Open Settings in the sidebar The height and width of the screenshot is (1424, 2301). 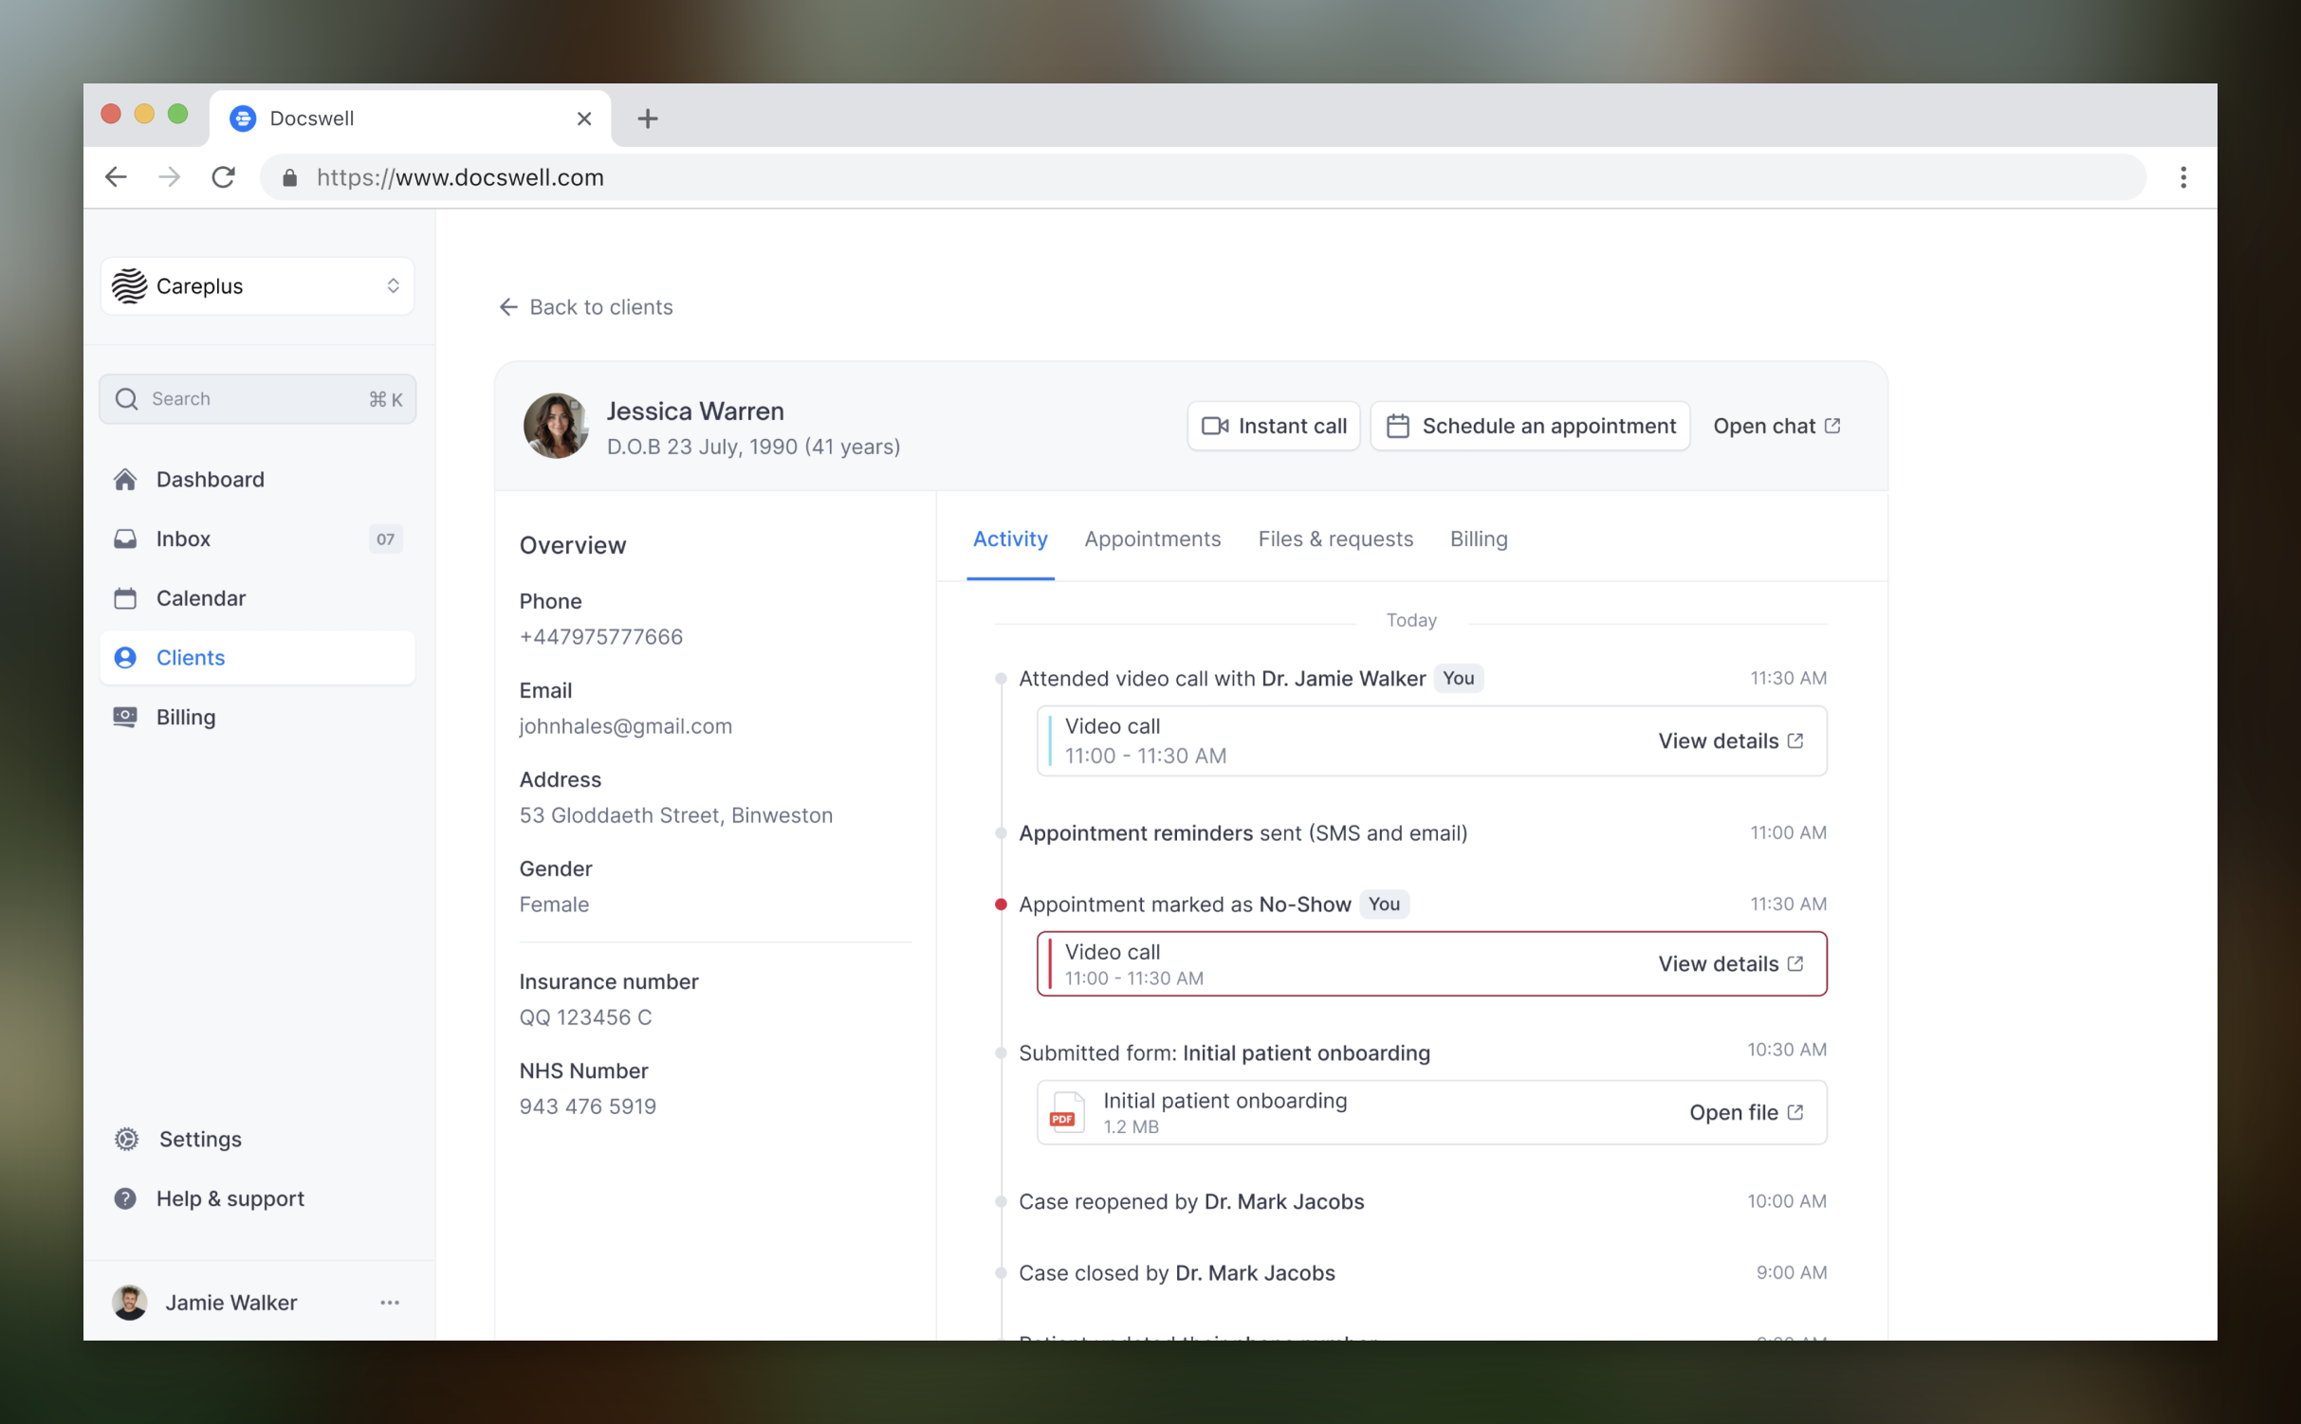tap(257, 1140)
